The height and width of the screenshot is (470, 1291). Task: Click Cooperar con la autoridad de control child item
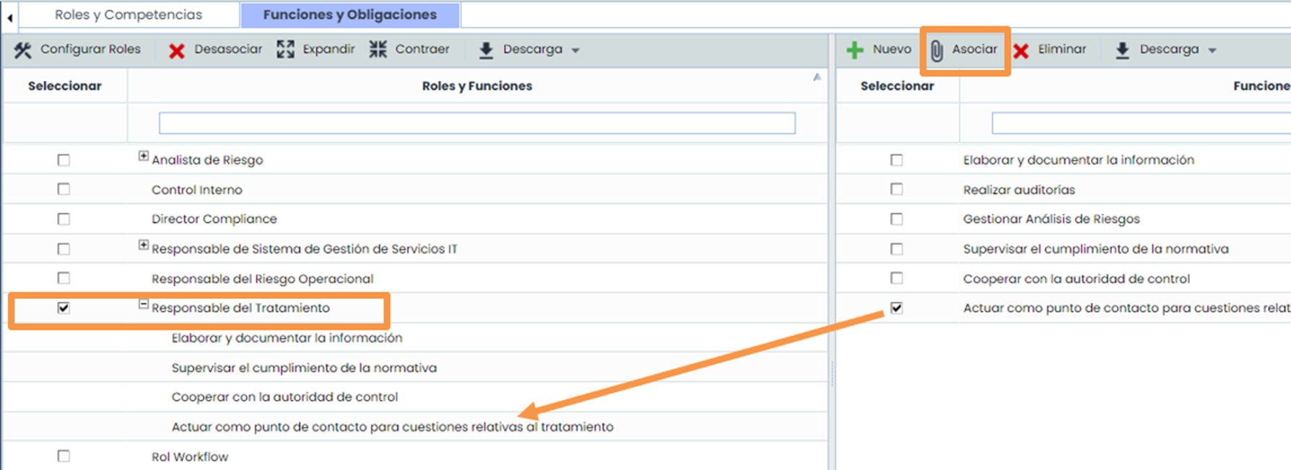pos(284,397)
